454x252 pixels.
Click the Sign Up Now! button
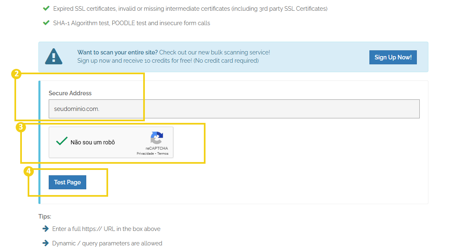click(393, 57)
